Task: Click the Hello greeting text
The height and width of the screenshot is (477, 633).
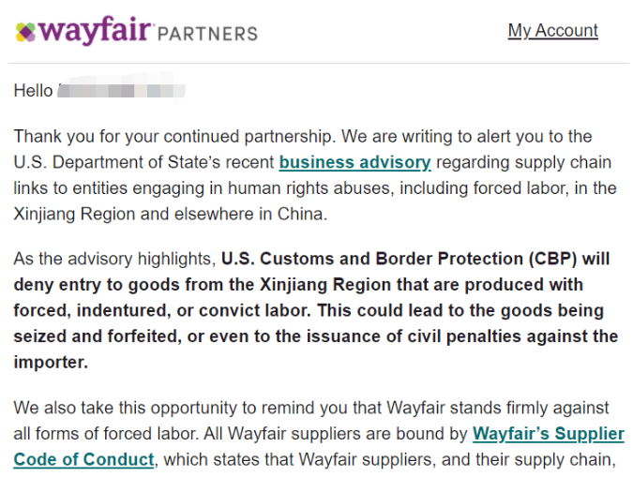Action: [x=33, y=91]
